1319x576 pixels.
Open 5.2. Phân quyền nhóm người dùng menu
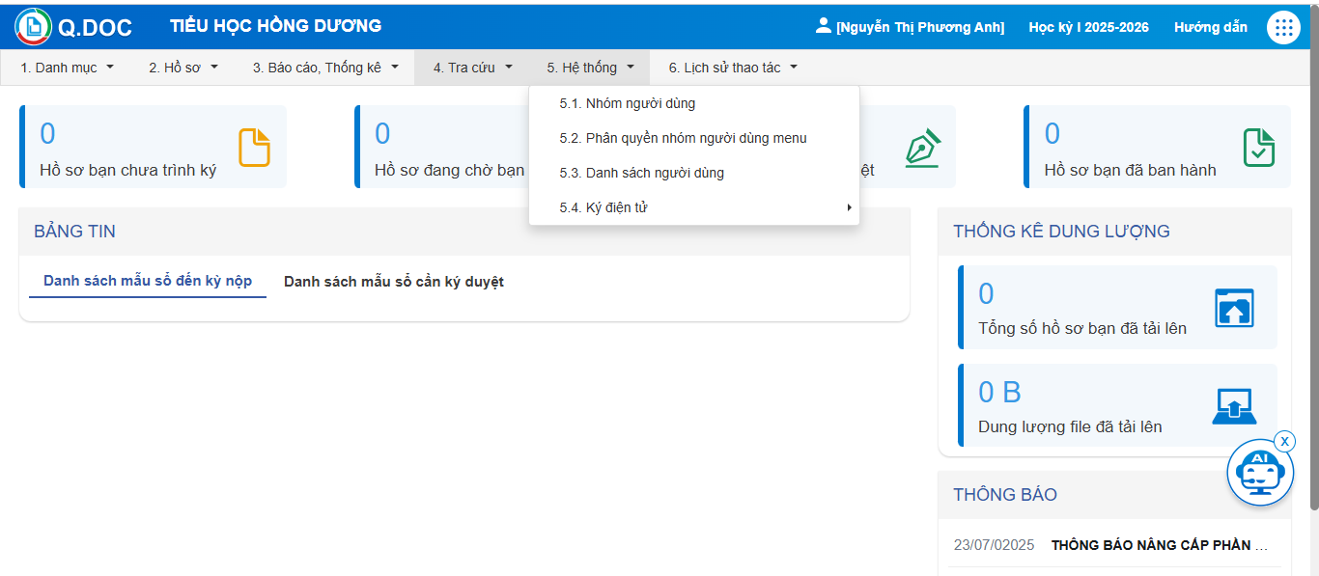point(683,138)
